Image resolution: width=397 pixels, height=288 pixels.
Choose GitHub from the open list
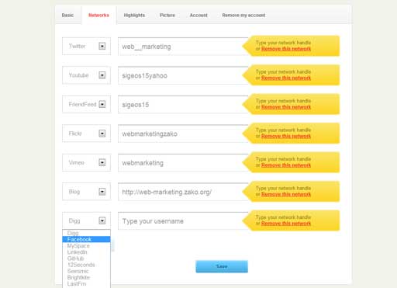(x=86, y=259)
